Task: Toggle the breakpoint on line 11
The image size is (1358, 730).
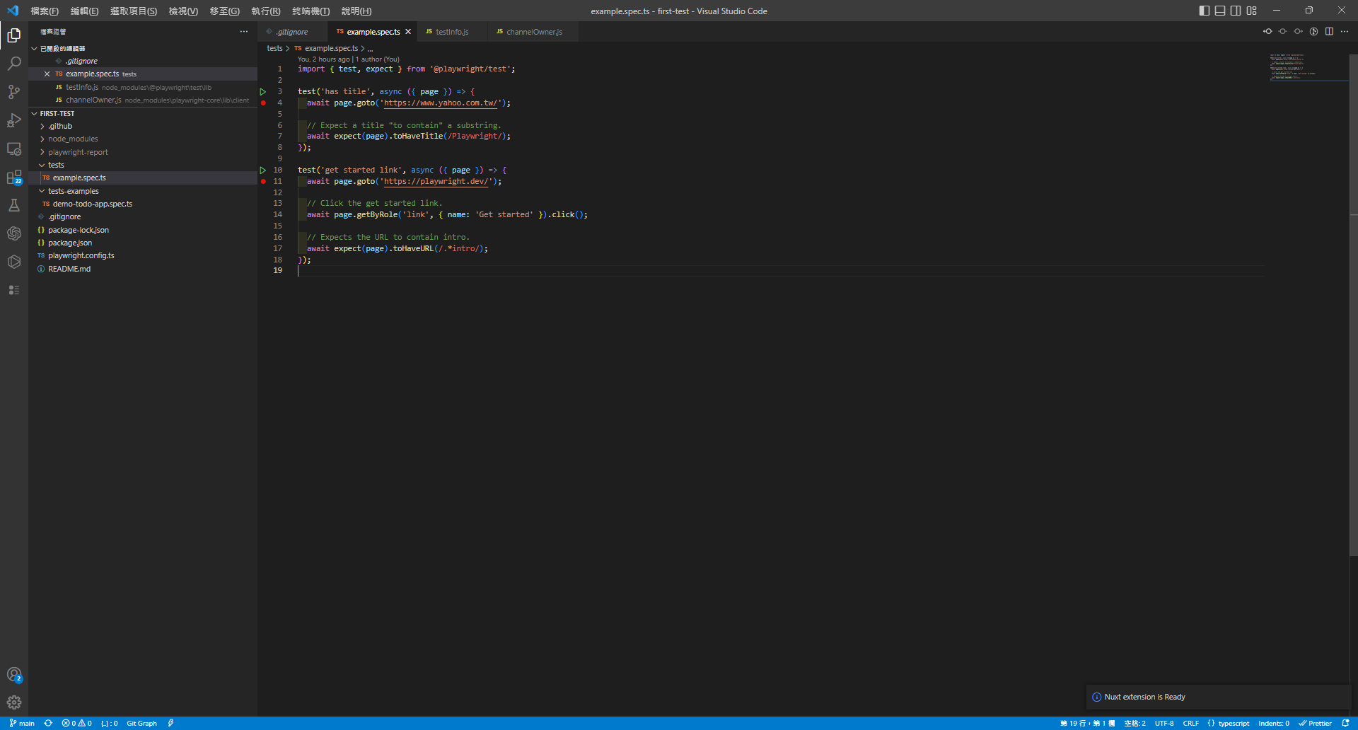Action: click(x=264, y=182)
